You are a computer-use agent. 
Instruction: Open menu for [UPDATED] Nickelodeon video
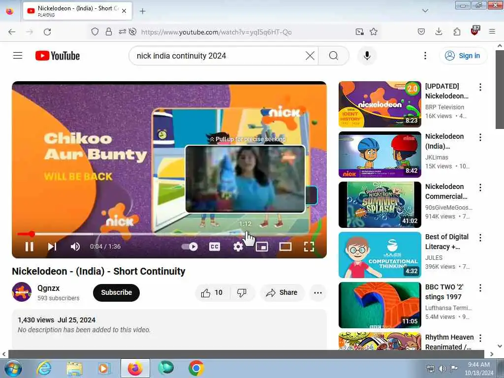tap(480, 87)
